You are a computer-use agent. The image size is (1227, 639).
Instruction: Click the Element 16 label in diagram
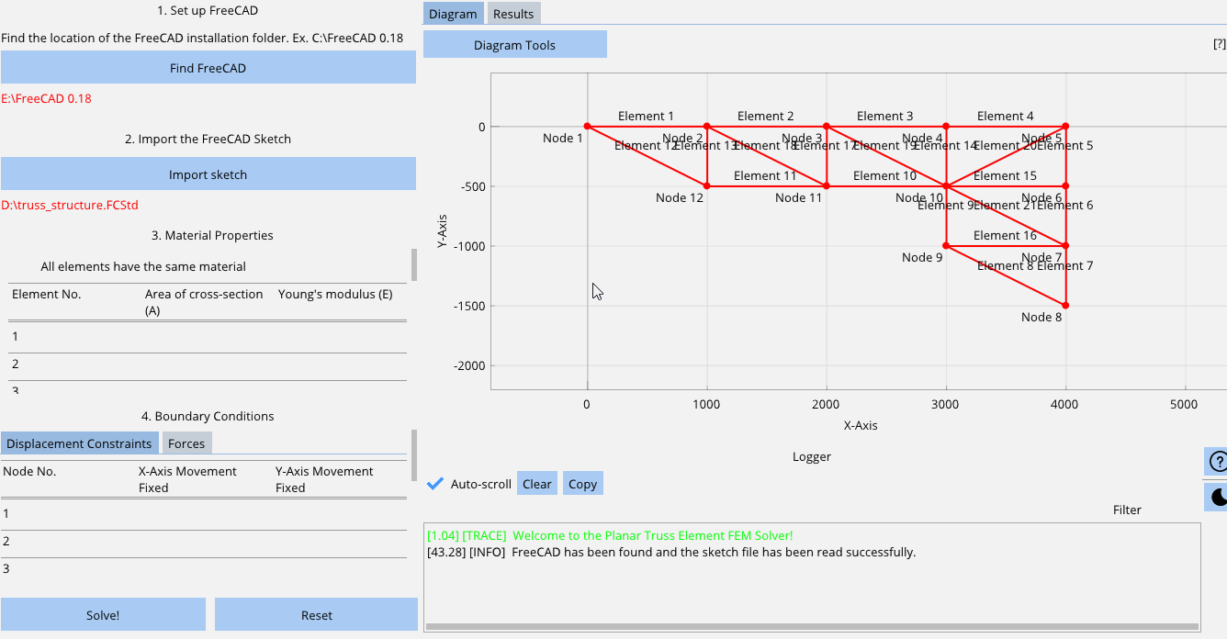click(1005, 235)
